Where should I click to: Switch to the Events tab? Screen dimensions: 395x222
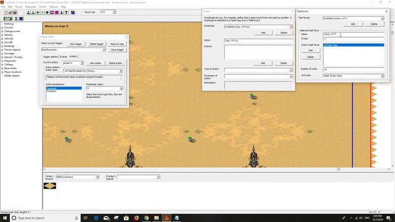pyautogui.click(x=64, y=57)
